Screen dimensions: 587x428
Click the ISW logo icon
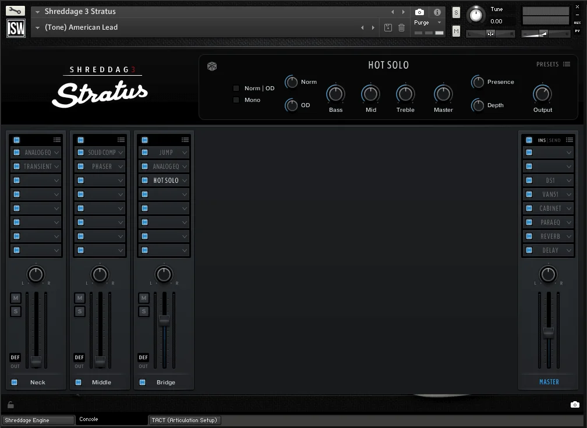[x=16, y=28]
